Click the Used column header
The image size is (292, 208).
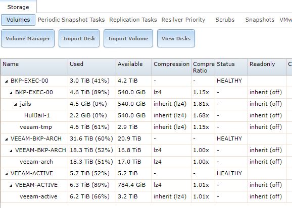[92, 67]
